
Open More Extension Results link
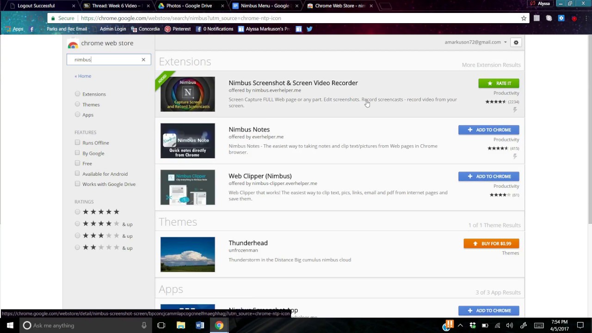click(491, 65)
